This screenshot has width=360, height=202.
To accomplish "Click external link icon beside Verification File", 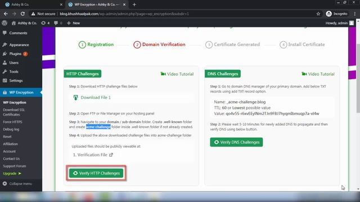I will 111,155.
